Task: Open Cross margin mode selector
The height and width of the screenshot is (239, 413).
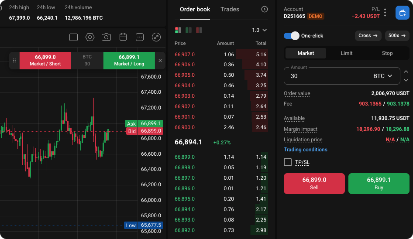Action: click(x=368, y=35)
